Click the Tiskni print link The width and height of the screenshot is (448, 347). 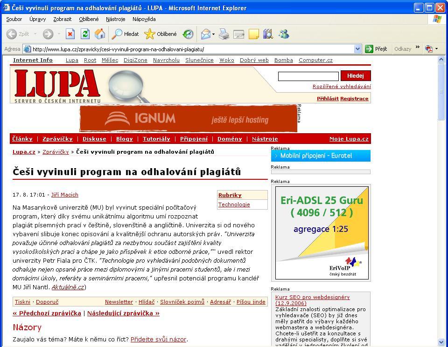tap(22, 302)
